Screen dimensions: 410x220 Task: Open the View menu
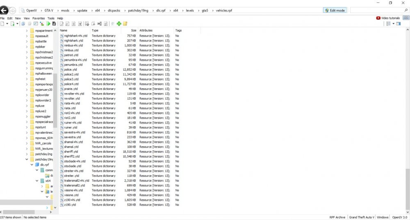(x=27, y=18)
